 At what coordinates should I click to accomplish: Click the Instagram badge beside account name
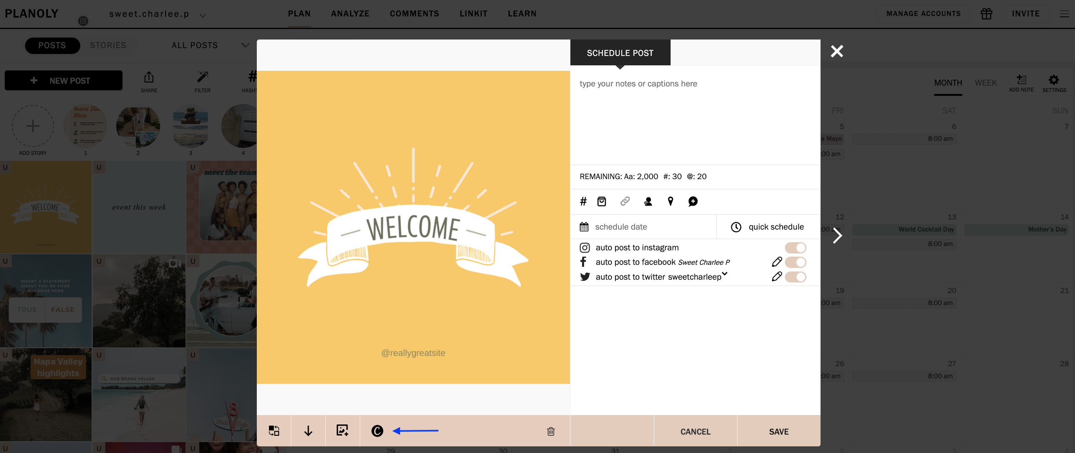(83, 21)
